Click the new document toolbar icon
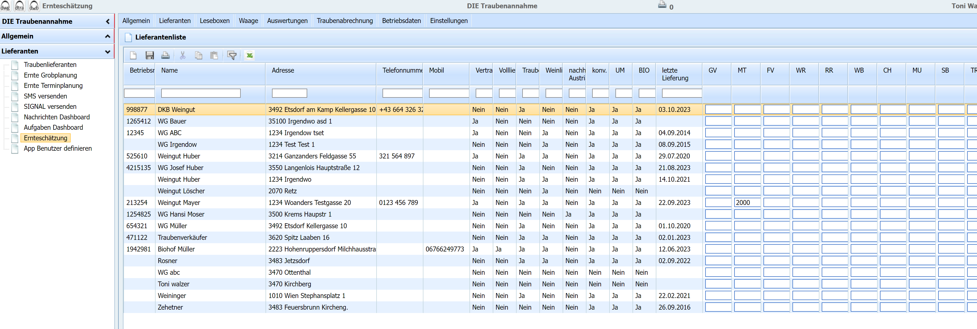 click(x=133, y=55)
